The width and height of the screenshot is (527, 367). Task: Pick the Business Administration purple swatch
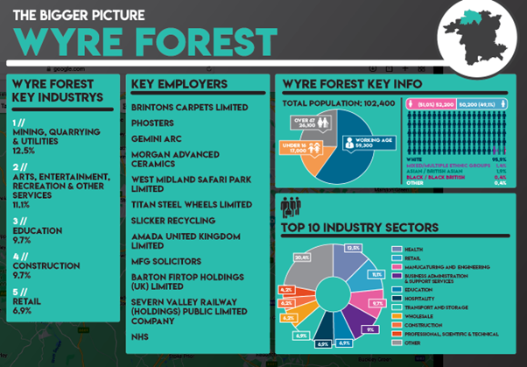point(397,276)
